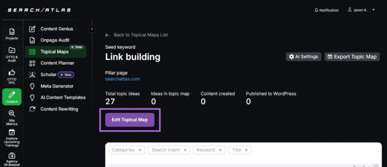Click the Meta Generator lightbulb icon
Image resolution: width=387 pixels, height=167 pixels.
[x=32, y=86]
